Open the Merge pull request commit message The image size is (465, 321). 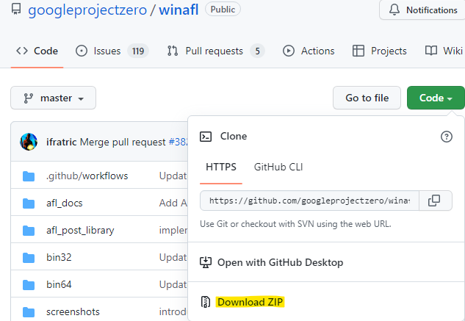pyautogui.click(x=123, y=142)
